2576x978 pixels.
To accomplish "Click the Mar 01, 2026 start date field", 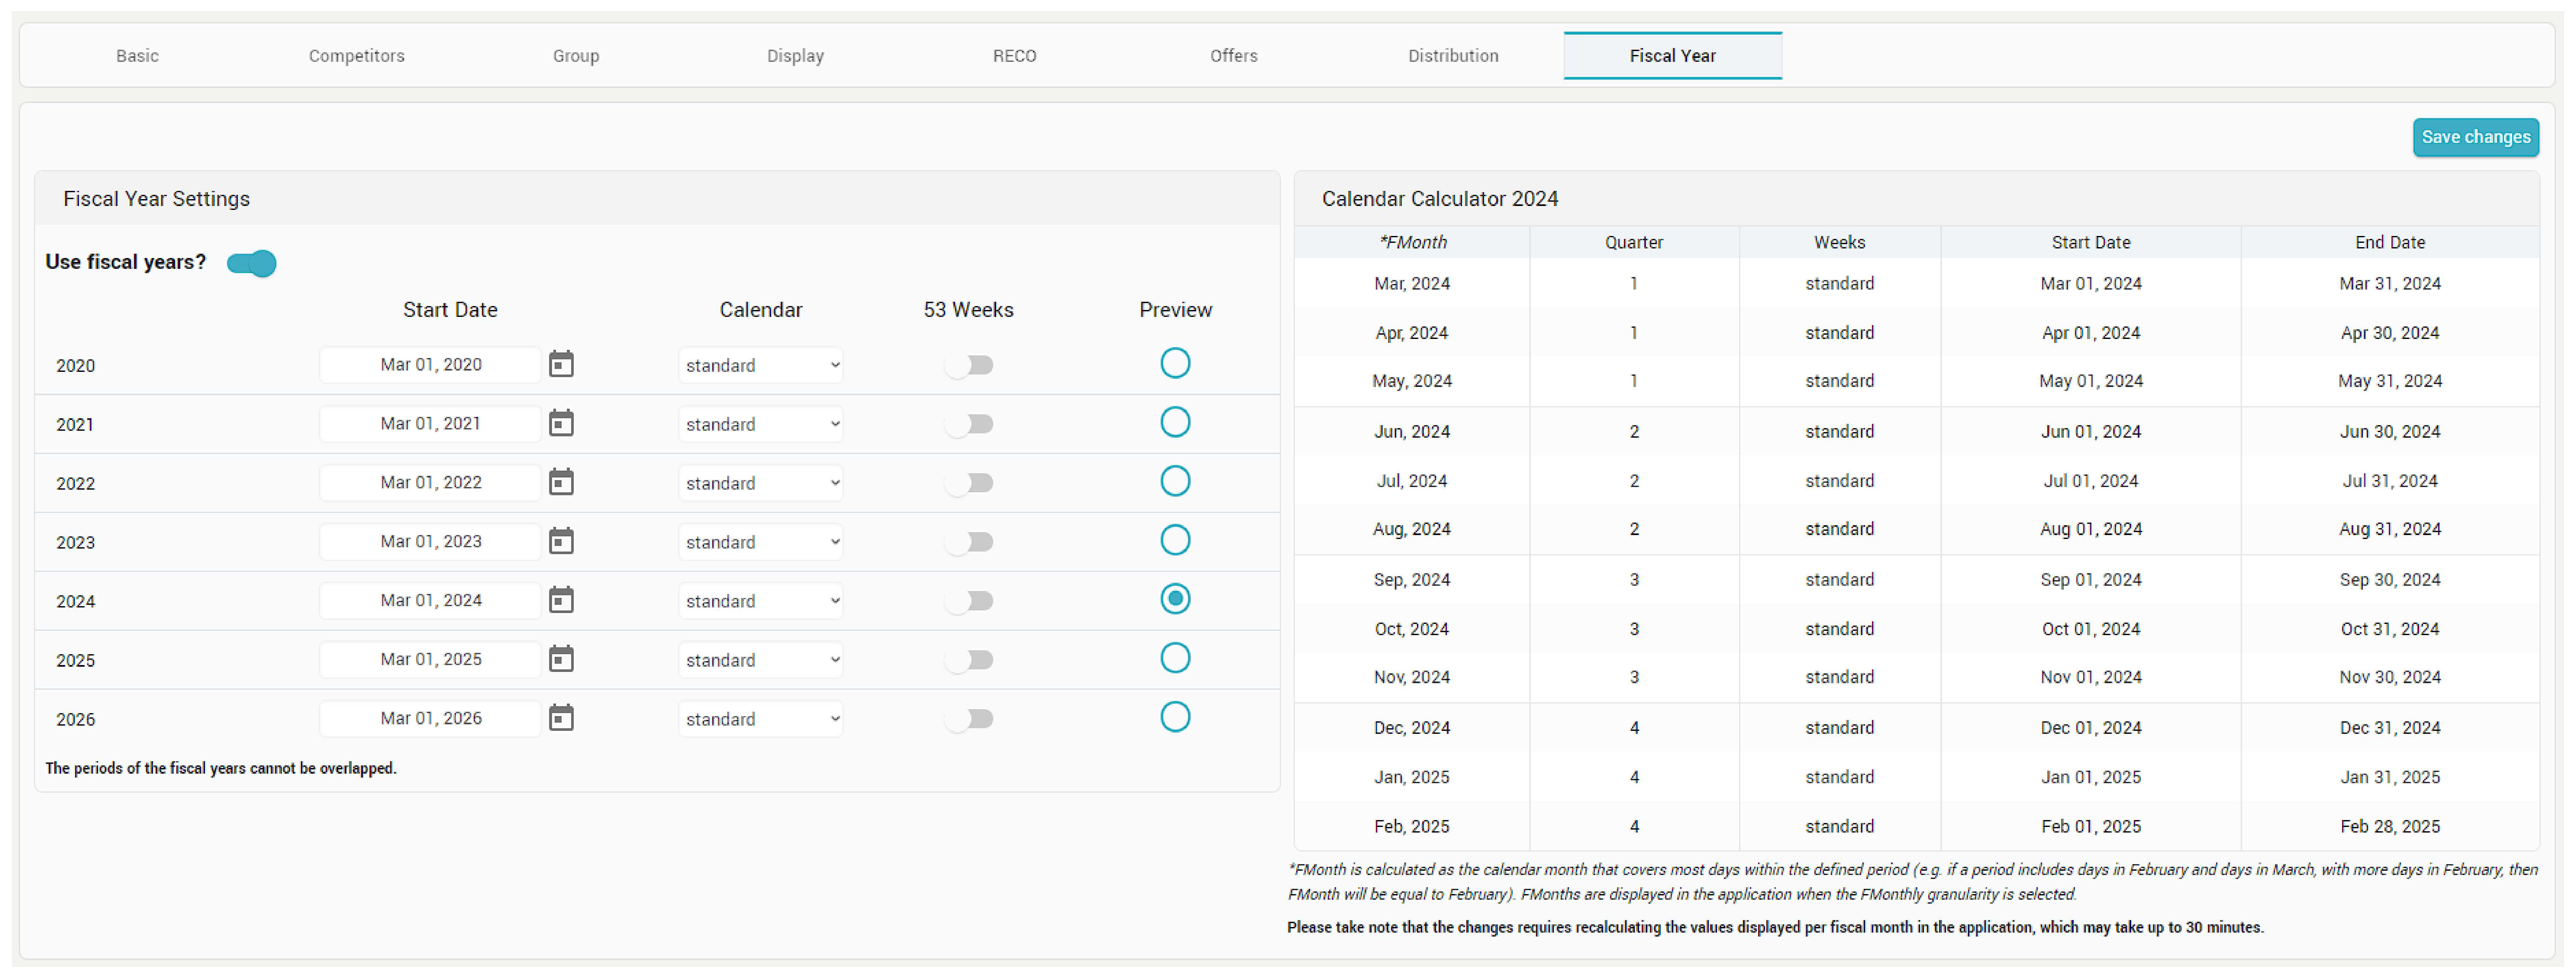I will coord(430,719).
